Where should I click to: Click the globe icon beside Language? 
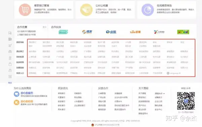tap(168, 73)
